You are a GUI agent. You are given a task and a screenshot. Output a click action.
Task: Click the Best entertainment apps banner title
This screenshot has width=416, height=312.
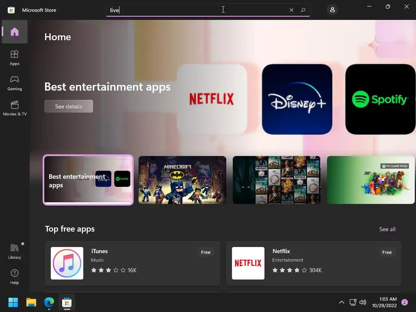107,87
